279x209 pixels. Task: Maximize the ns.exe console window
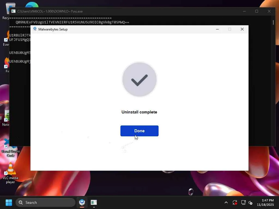[x=257, y=11]
